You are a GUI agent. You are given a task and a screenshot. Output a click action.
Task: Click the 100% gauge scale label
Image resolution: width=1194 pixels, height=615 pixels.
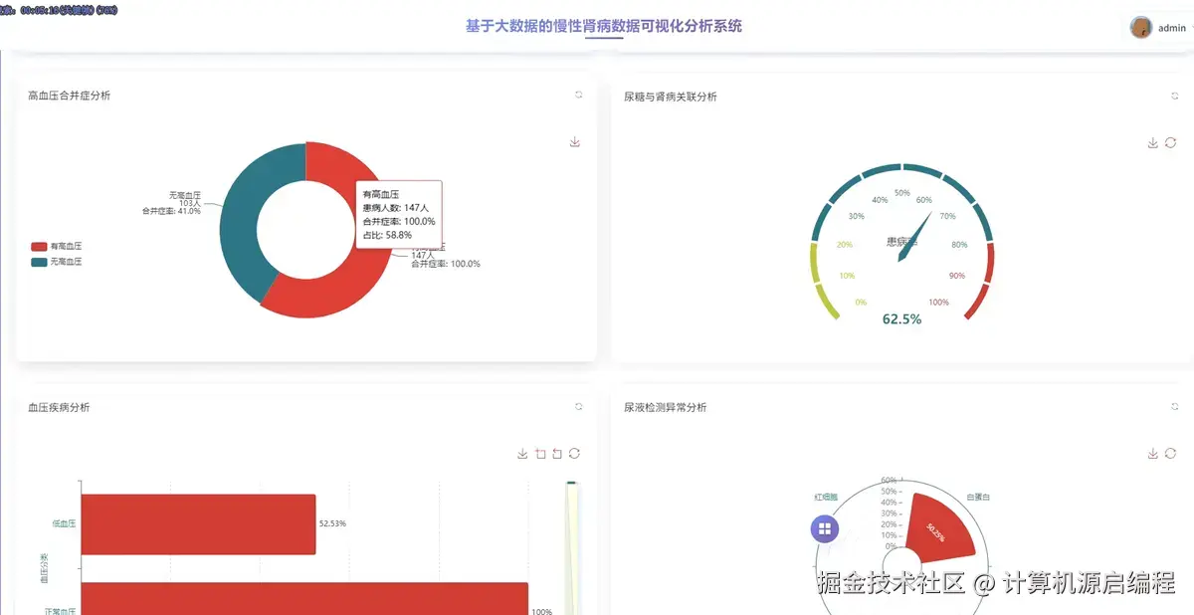938,303
